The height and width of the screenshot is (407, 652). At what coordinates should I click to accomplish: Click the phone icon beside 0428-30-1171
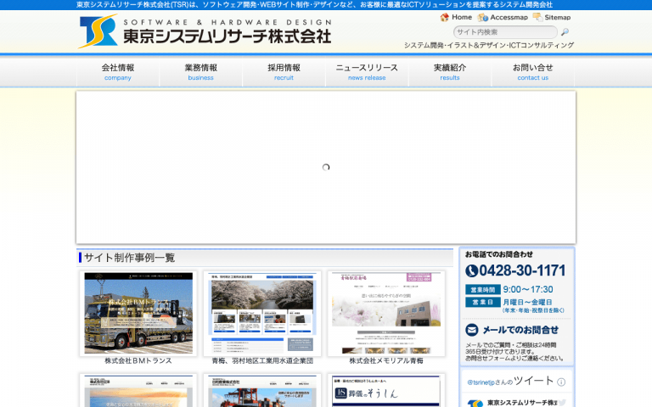[x=471, y=270]
